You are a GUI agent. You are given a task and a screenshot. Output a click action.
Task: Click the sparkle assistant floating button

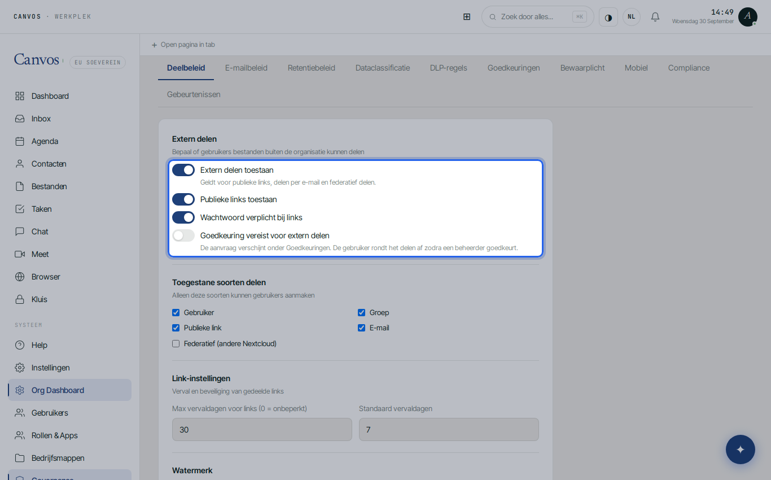tap(741, 450)
